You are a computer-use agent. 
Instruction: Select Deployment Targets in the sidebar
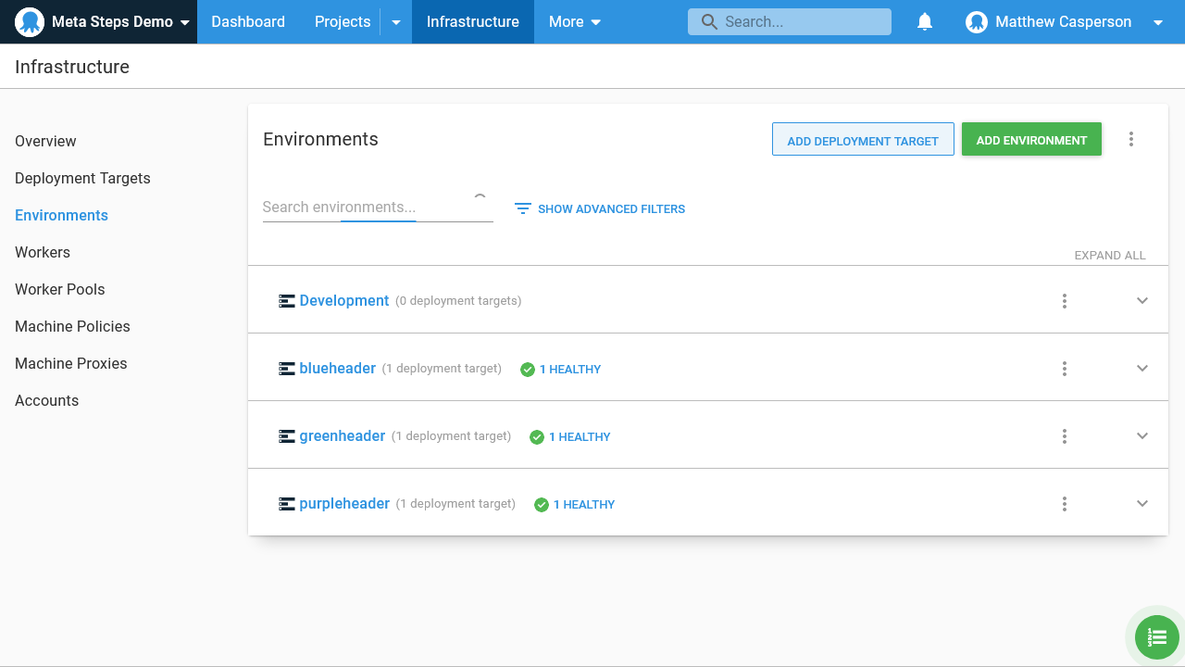82,178
